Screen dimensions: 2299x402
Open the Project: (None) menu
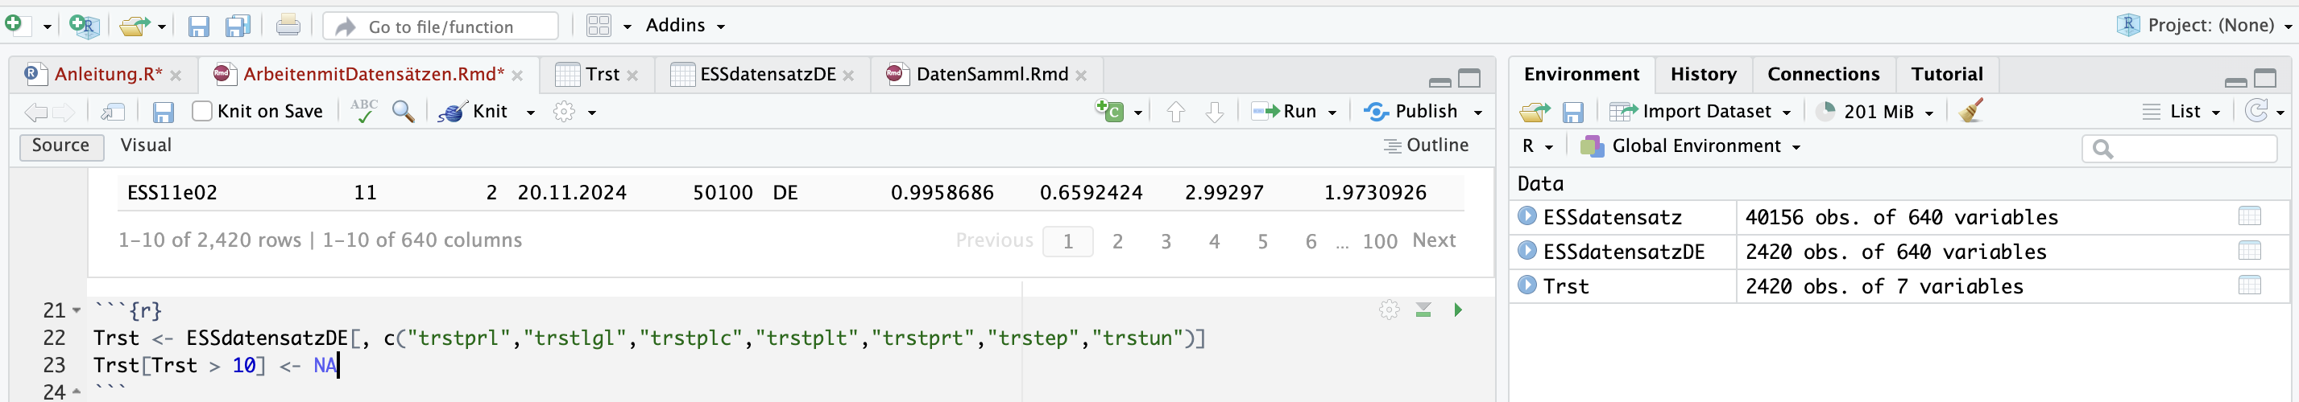pos(2205,25)
